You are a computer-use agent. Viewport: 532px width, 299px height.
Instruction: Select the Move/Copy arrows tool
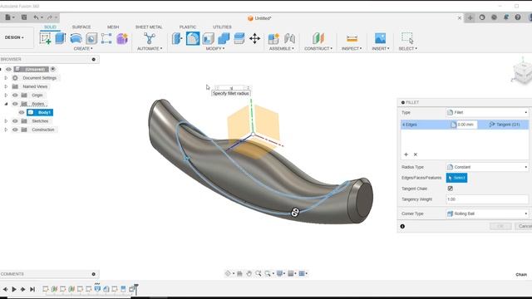(x=255, y=38)
